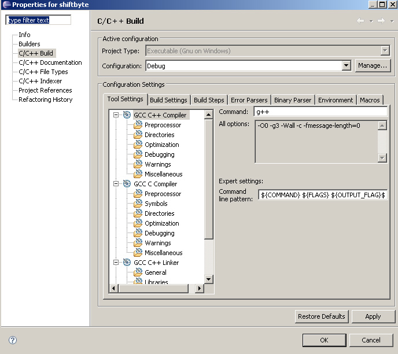This screenshot has width=398, height=354.
Task: Click the GCC C++ Compiler tool icon
Action: click(x=127, y=115)
